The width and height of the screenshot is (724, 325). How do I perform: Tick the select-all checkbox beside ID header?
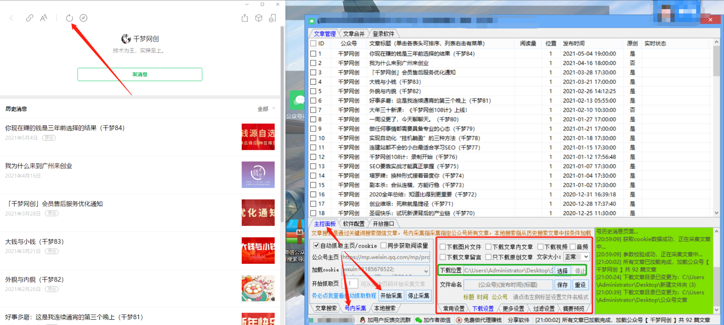point(313,43)
